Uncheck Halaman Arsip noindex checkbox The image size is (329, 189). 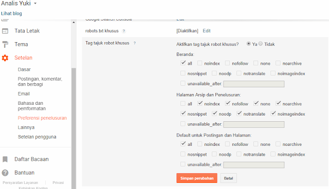tap(200, 104)
